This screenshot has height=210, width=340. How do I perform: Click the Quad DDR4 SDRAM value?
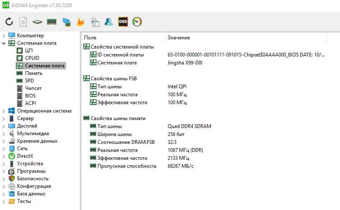(x=189, y=126)
